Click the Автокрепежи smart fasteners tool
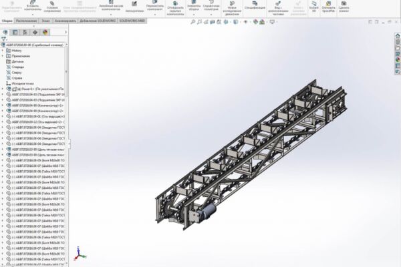The height and width of the screenshot is (267, 401). click(x=134, y=7)
